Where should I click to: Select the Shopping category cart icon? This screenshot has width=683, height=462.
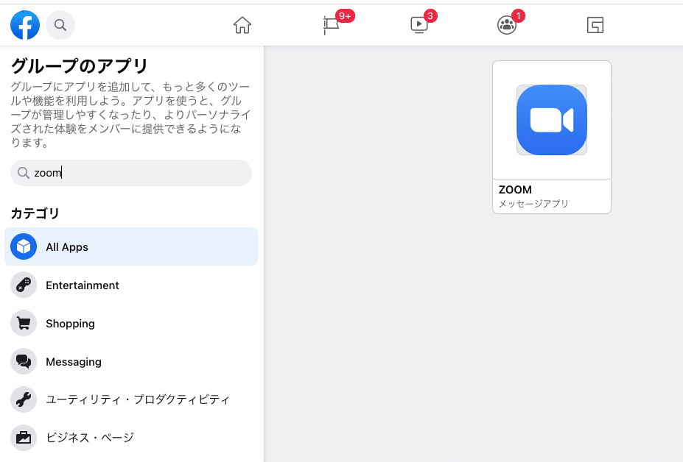pos(23,323)
